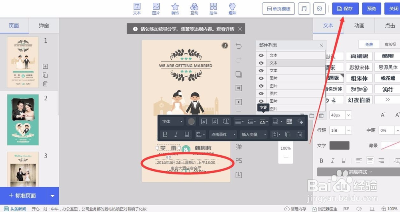This screenshot has width=400, height=212.
Task: Toggle underline in the floating toolbar
Action: pos(187,134)
